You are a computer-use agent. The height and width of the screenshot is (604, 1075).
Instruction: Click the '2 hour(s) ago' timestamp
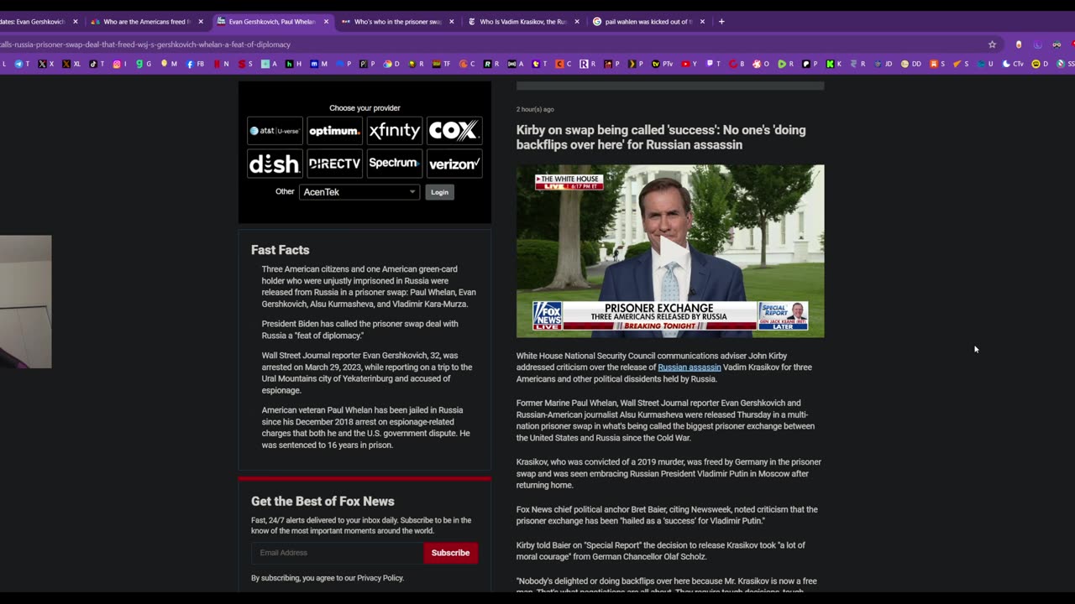535,109
